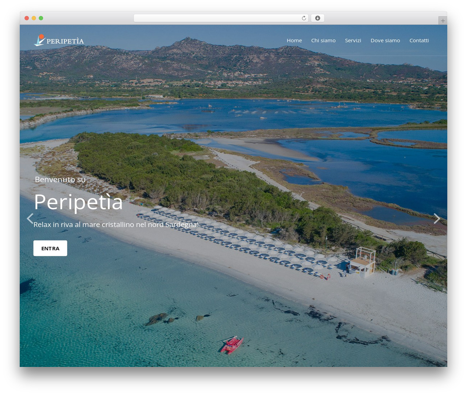Screen dimensions: 467x395
Task: Click the ENTRA button
Action: 50,248
